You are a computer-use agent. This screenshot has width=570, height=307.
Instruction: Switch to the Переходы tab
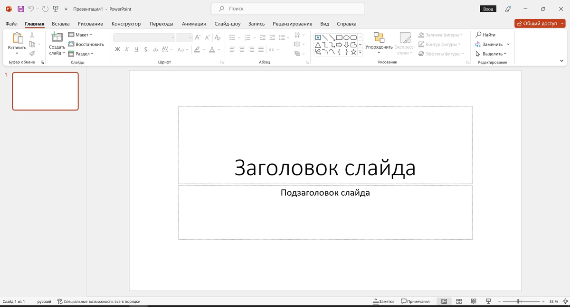pos(161,24)
